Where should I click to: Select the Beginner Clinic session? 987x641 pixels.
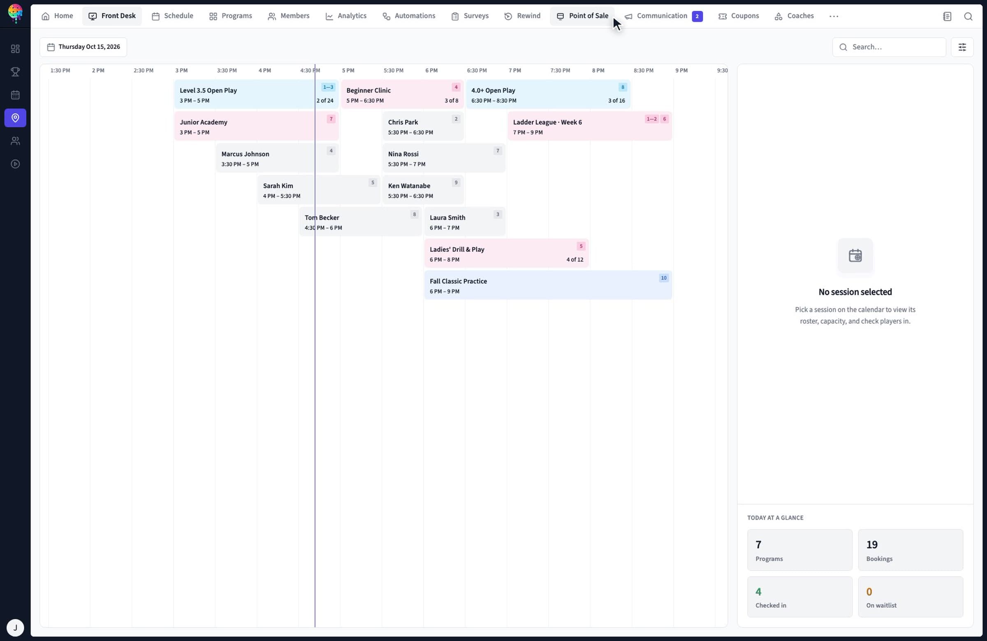[x=402, y=95]
